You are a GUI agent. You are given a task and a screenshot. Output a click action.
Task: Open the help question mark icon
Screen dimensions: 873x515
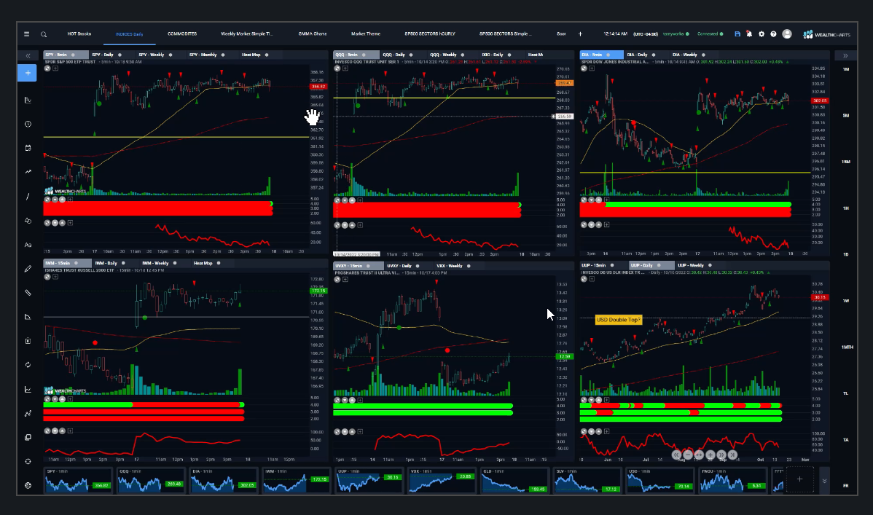coord(773,34)
